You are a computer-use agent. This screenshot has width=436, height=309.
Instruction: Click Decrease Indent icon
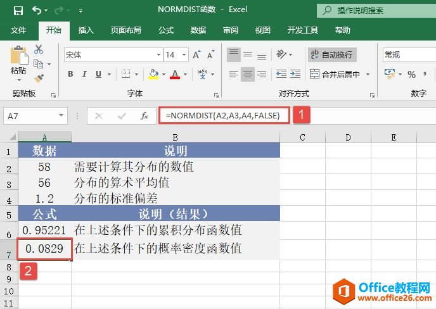(281, 74)
